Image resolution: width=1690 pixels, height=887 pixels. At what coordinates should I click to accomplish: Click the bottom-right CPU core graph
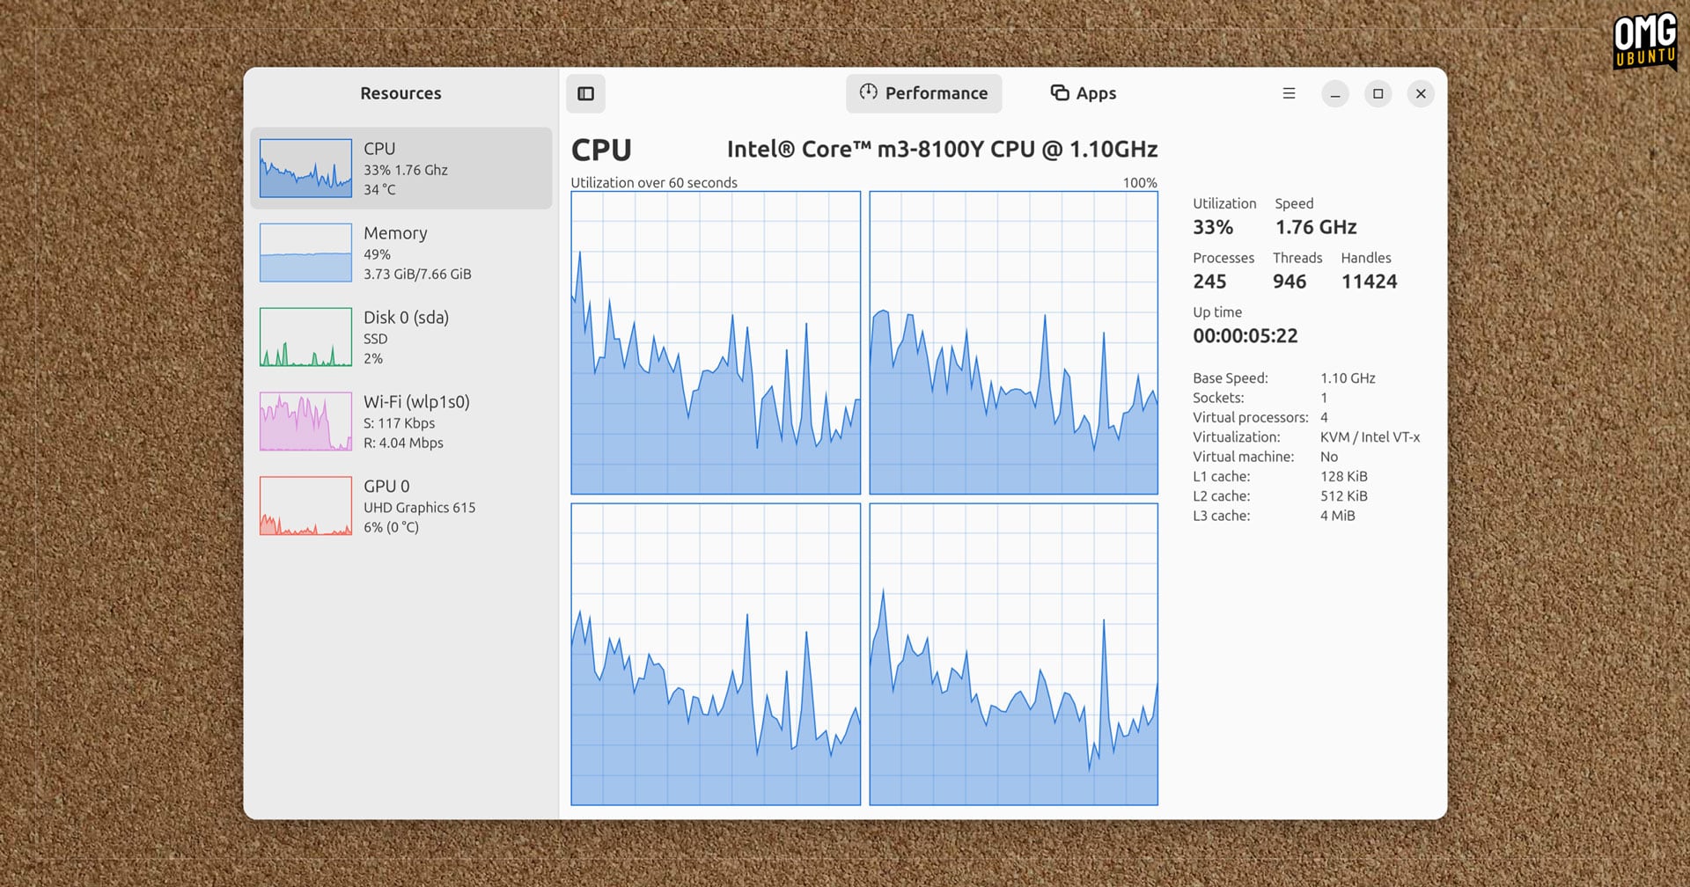(1014, 655)
